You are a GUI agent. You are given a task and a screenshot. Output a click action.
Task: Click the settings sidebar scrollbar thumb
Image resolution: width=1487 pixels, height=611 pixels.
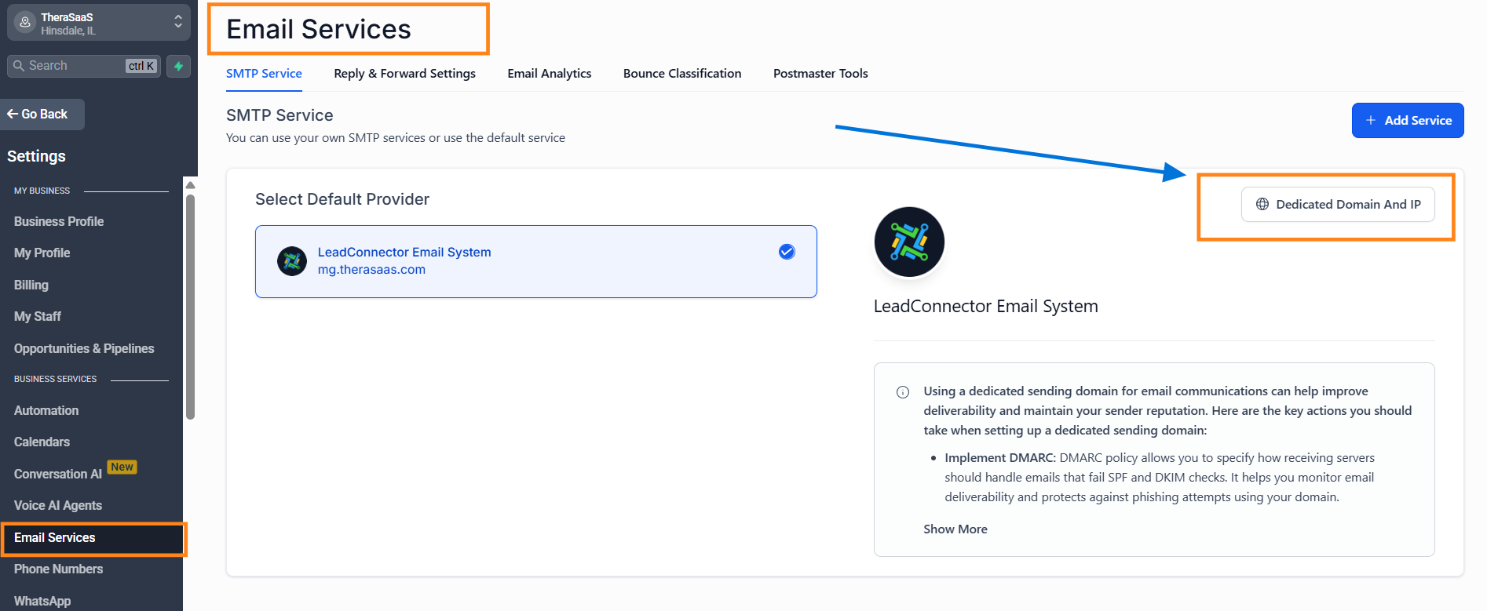coord(190,306)
